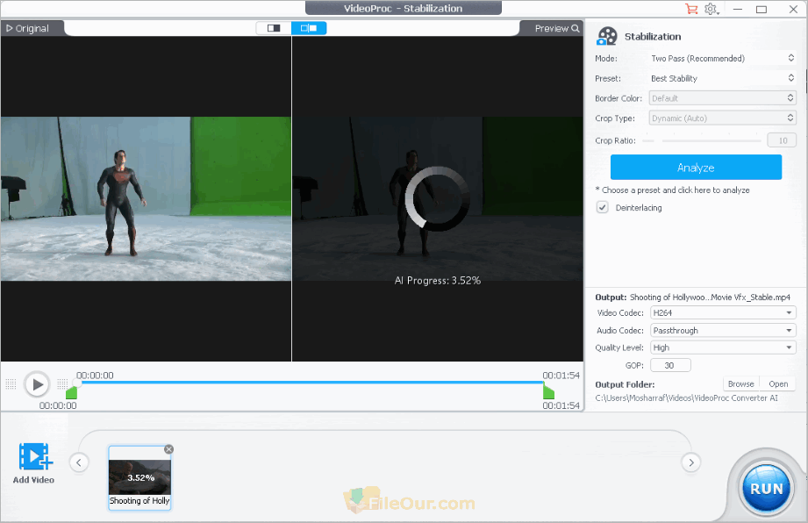
Task: Click the timeline playhead circle handle
Action: point(77,383)
